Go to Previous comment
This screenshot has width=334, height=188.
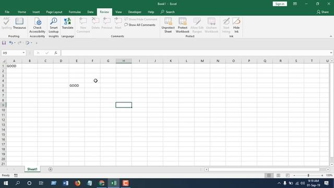106,23
